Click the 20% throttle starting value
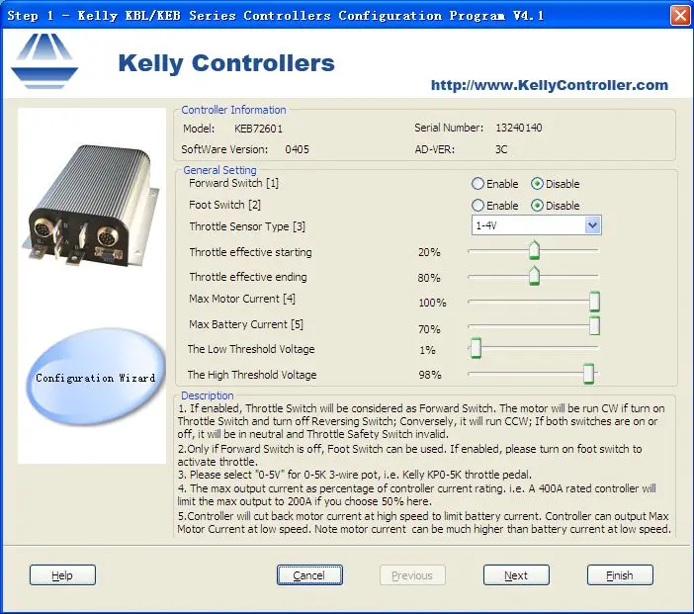This screenshot has height=614, width=694. 429,252
